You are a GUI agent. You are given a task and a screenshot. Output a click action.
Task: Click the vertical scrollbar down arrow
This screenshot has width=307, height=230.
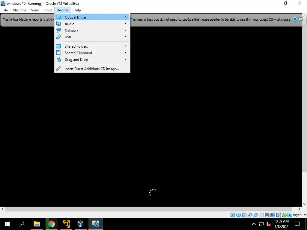pyautogui.click(x=305, y=204)
